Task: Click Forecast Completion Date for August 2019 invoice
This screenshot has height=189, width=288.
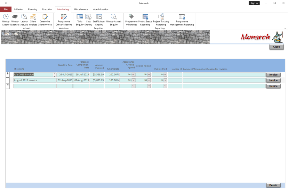Action: click(x=81, y=80)
